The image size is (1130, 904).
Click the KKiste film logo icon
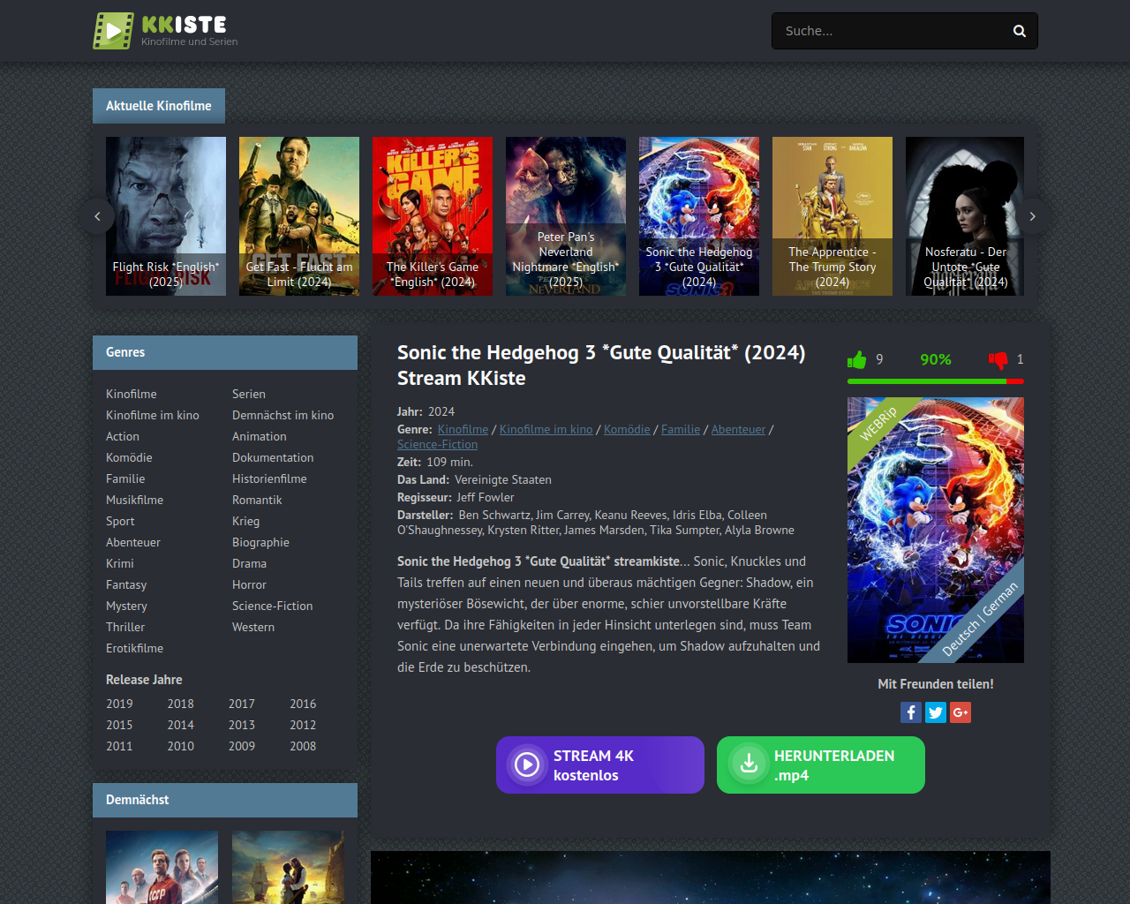pyautogui.click(x=113, y=31)
